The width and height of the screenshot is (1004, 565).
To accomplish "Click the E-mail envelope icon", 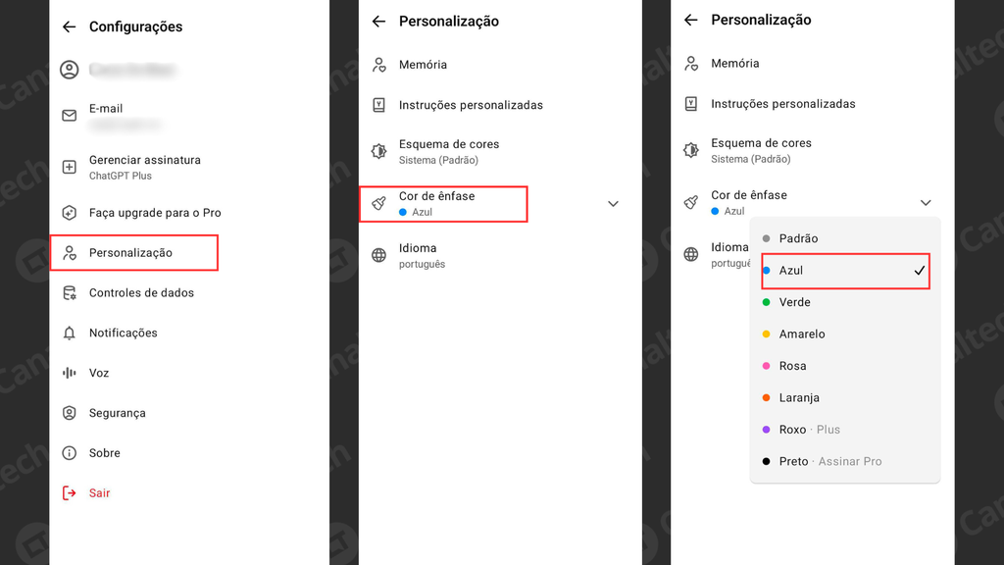I will tap(70, 116).
